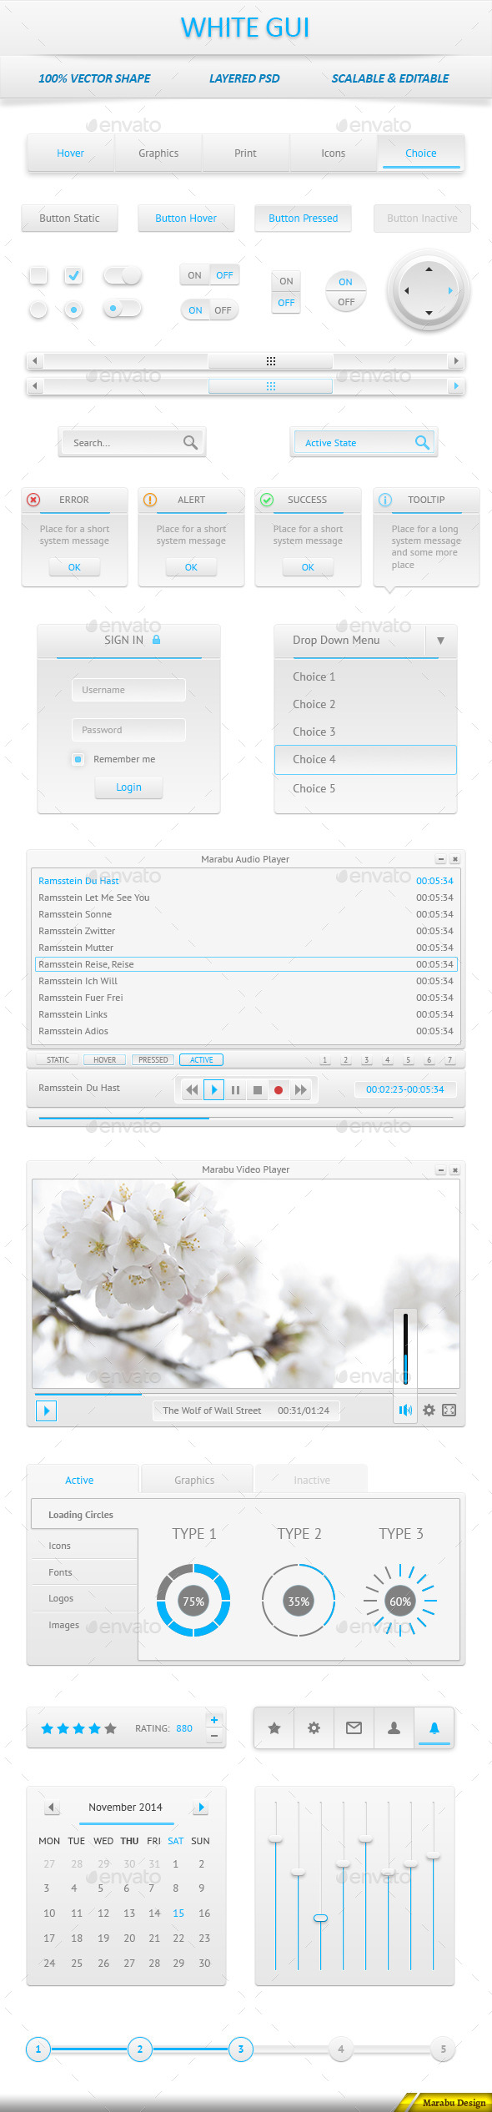This screenshot has width=492, height=2112.
Task: Click the user profile icon in toolbar
Action: (x=394, y=1727)
